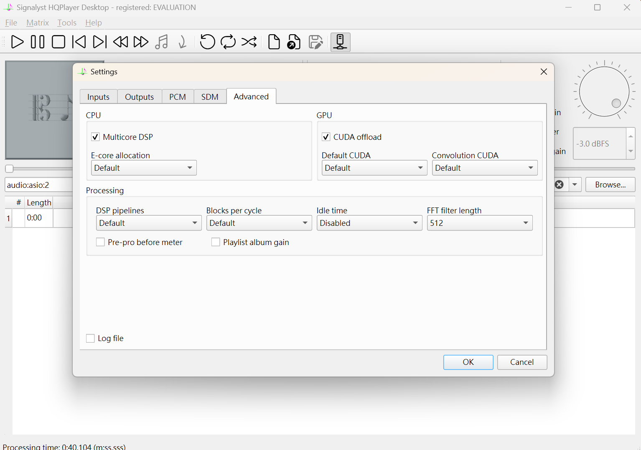Skip to the next track
641x450 pixels.
pyautogui.click(x=99, y=42)
